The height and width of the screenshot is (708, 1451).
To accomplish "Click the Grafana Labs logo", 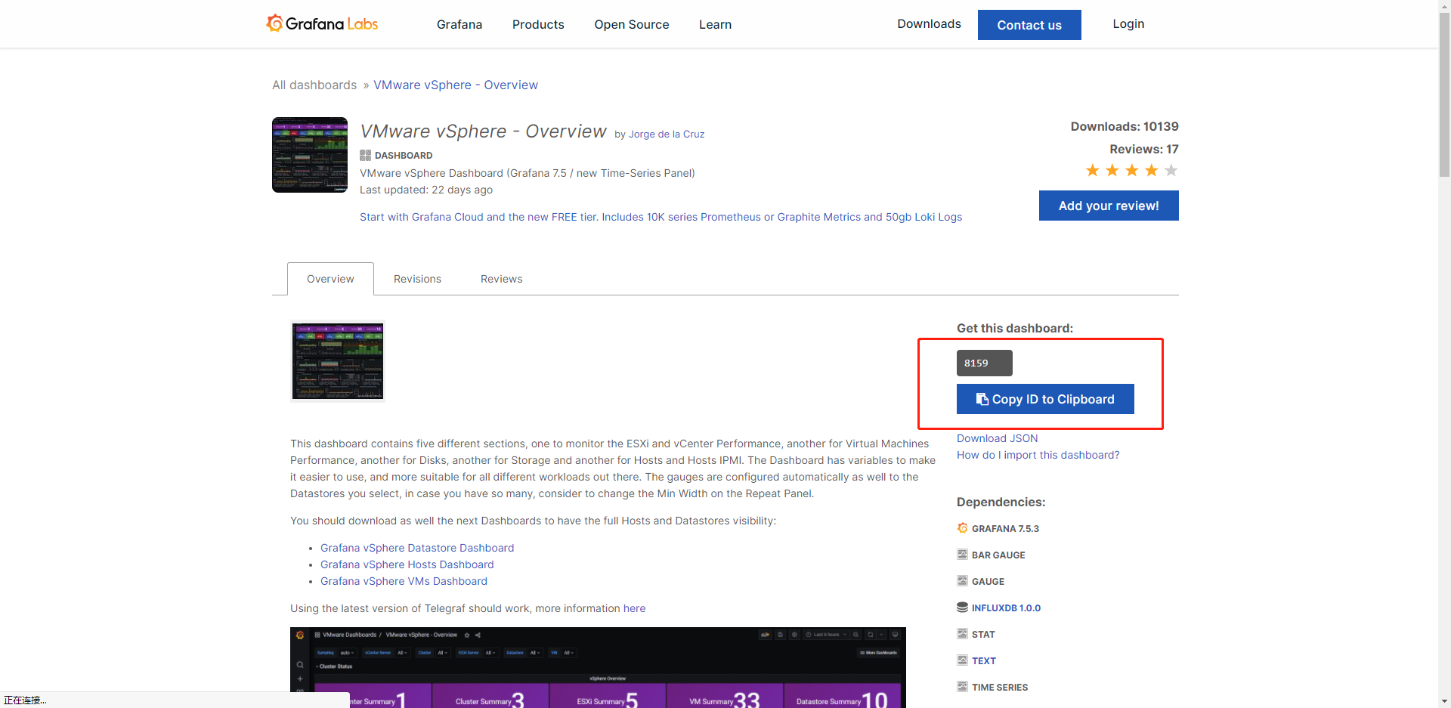I will 322,23.
